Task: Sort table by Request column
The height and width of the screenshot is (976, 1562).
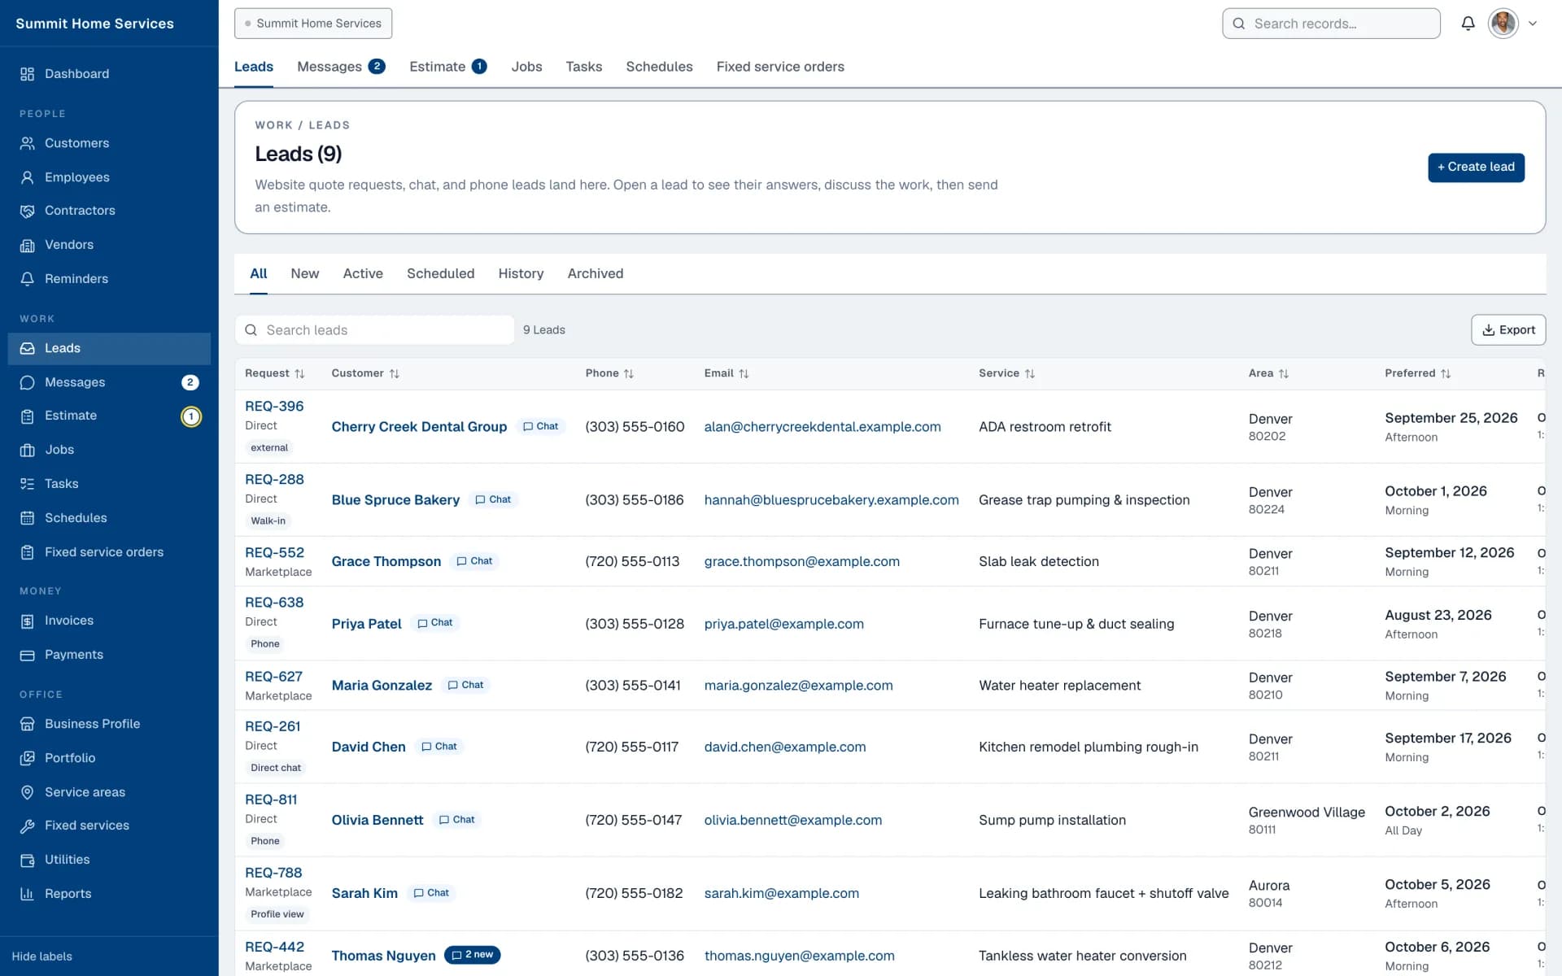Action: (275, 373)
